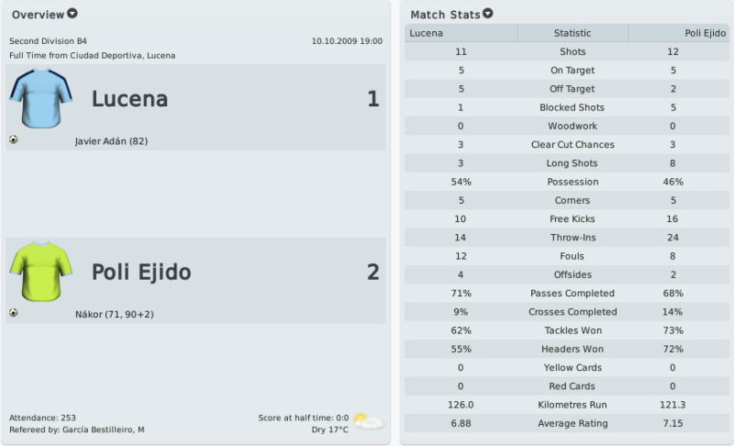Open the Second Division B4 competition link
Screen dimensions: 734x446
coord(48,41)
